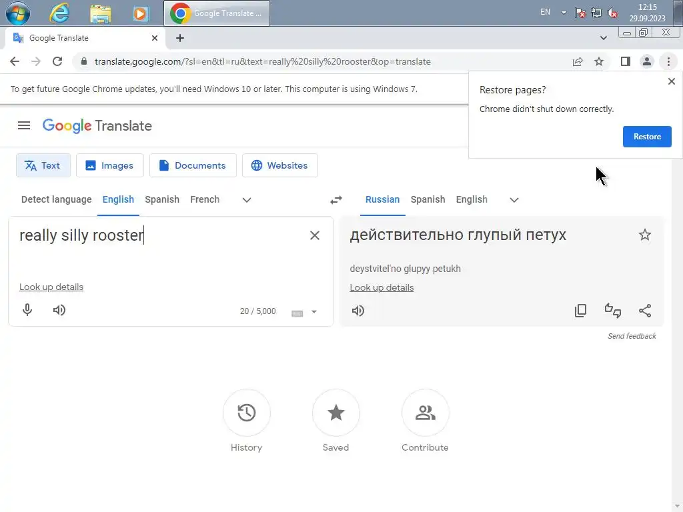This screenshot has width=683, height=512.
Task: Open the tab search dropdown
Action: pos(603,38)
